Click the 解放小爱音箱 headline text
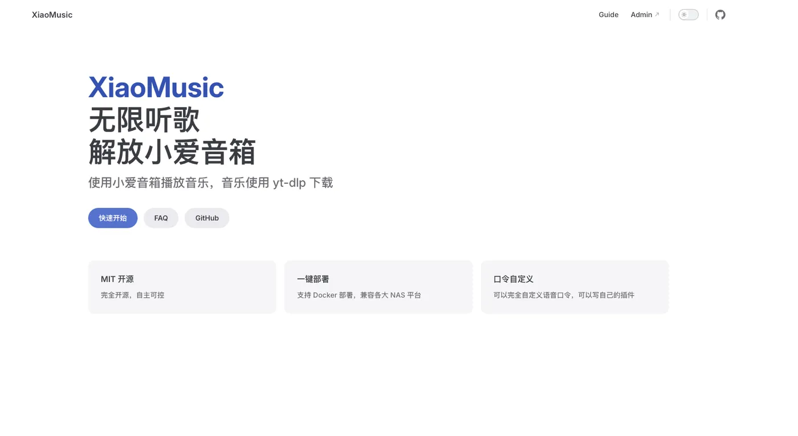 [x=172, y=152]
